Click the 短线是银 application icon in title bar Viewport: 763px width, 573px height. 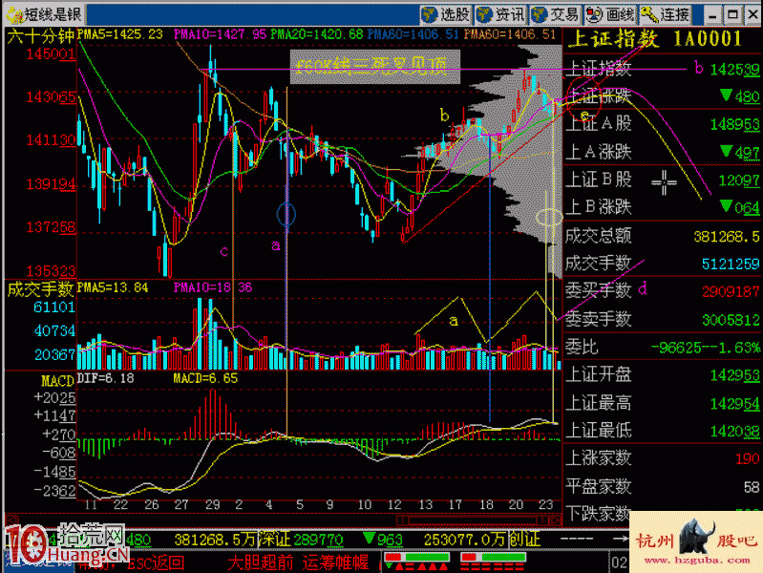(14, 15)
